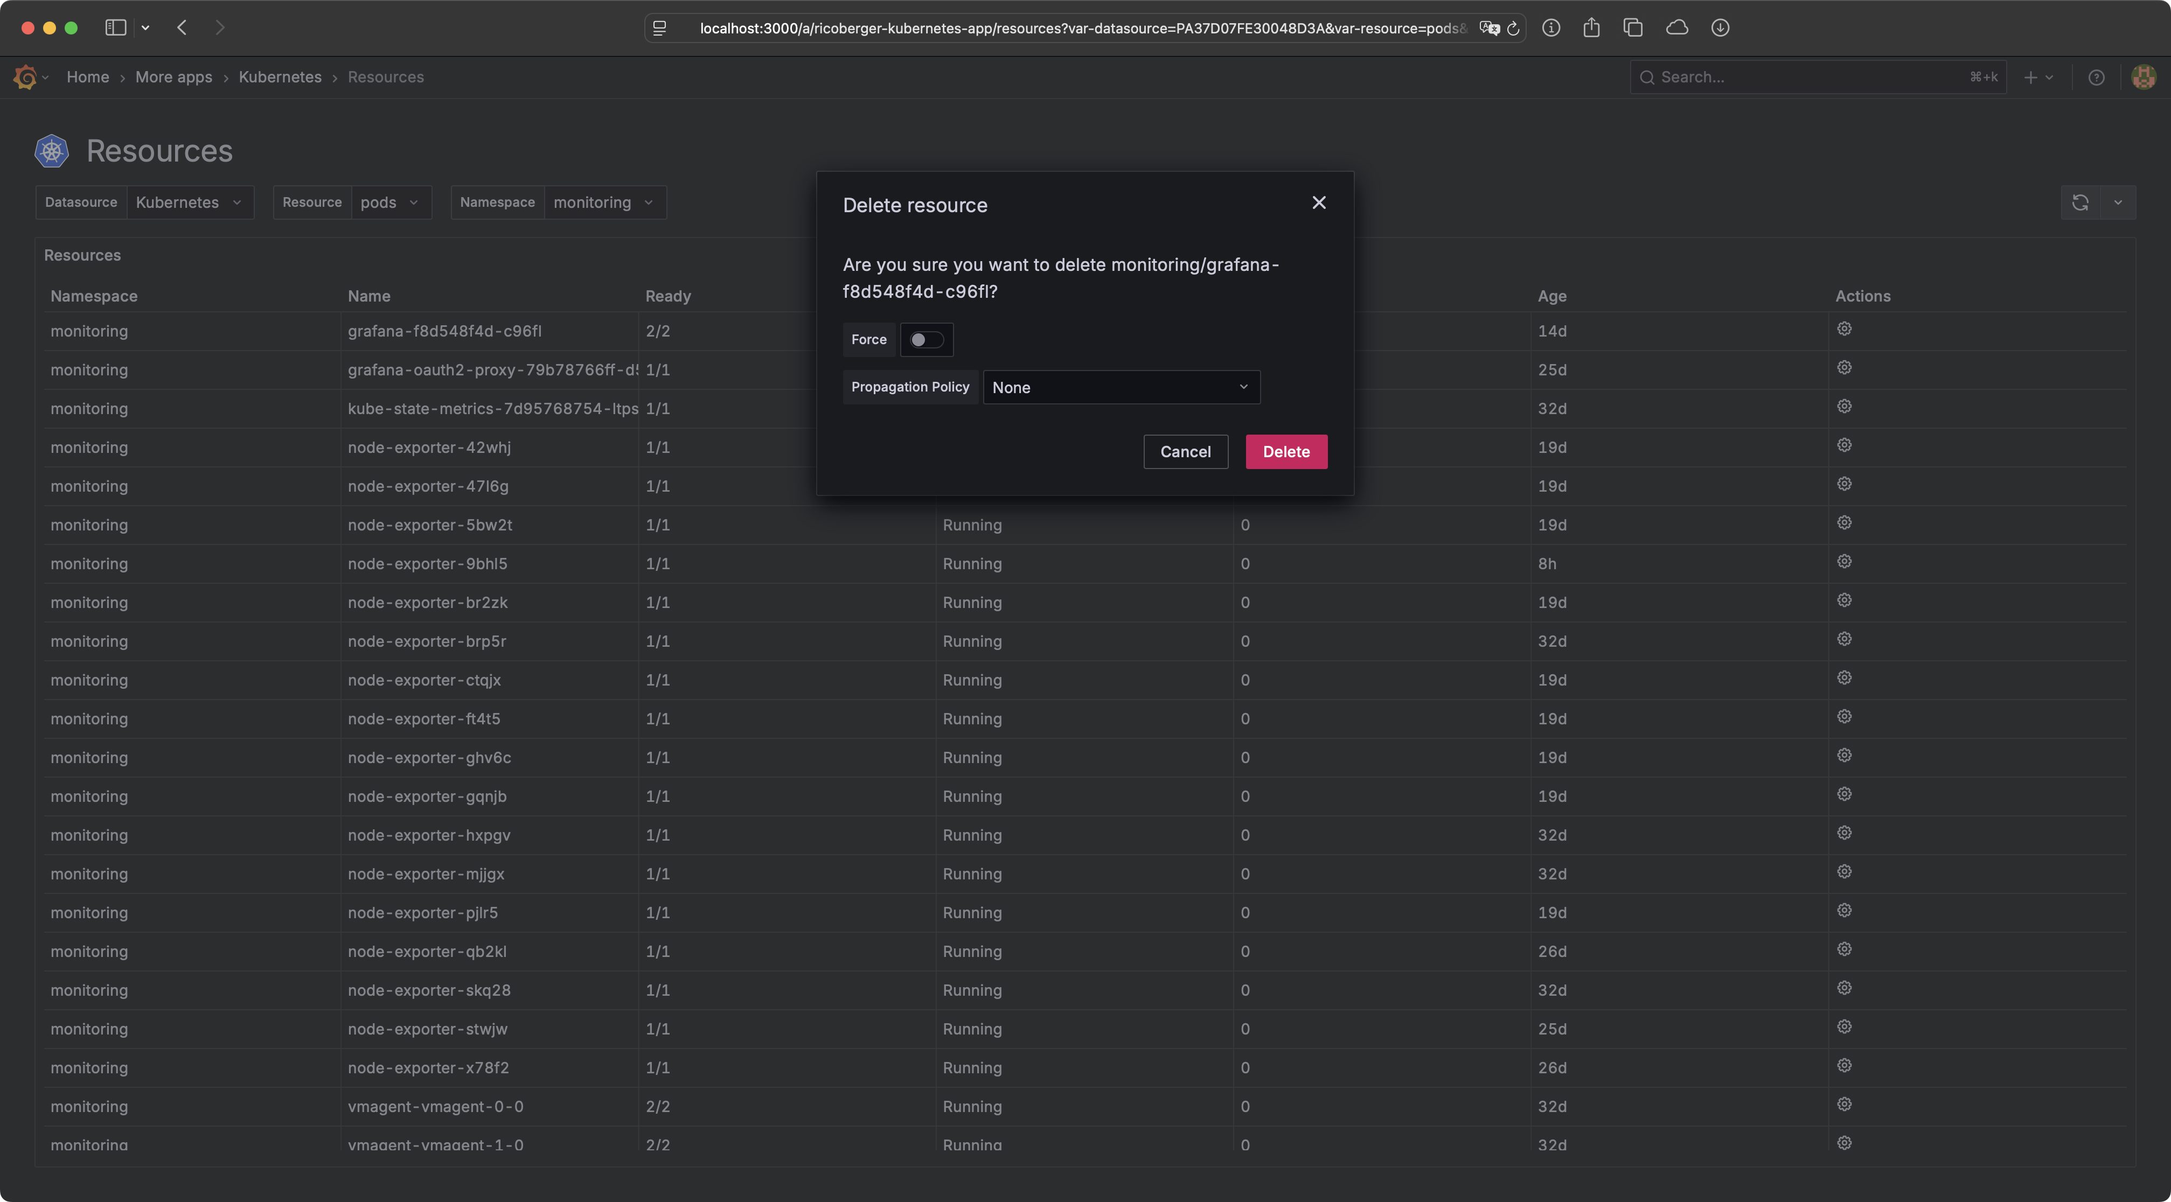The height and width of the screenshot is (1202, 2171).
Task: Click the Grafana search field
Action: pyautogui.click(x=1812, y=78)
